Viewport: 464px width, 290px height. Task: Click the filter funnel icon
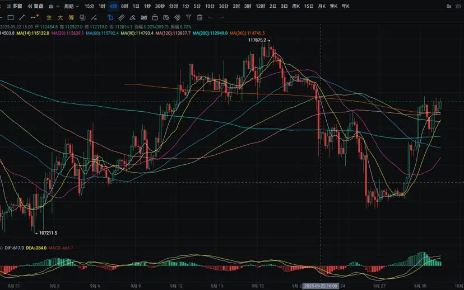pyautogui.click(x=189, y=17)
